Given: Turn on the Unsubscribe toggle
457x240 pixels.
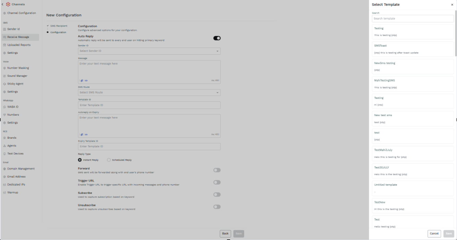Looking at the screenshot, I should (x=217, y=207).
